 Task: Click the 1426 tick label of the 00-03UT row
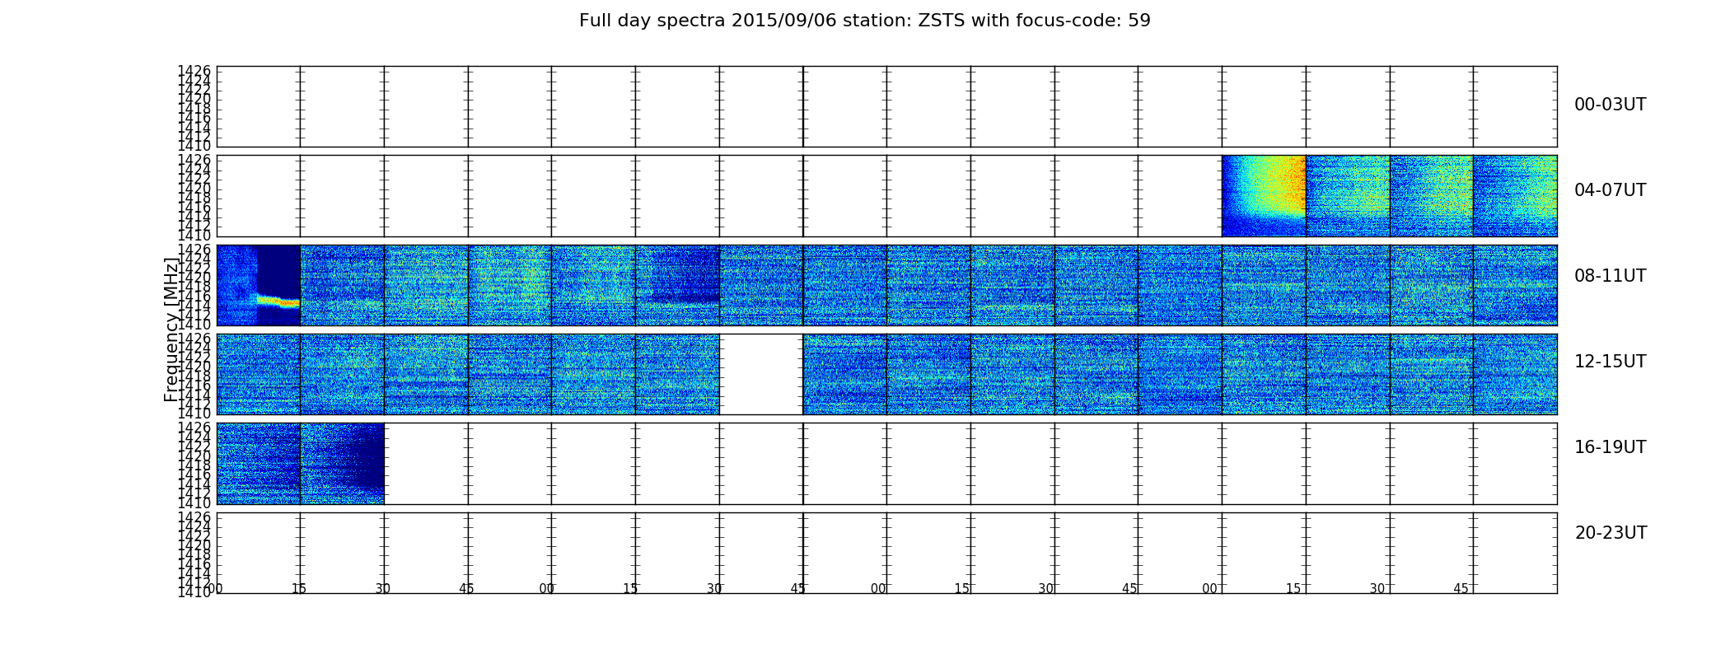point(194,71)
